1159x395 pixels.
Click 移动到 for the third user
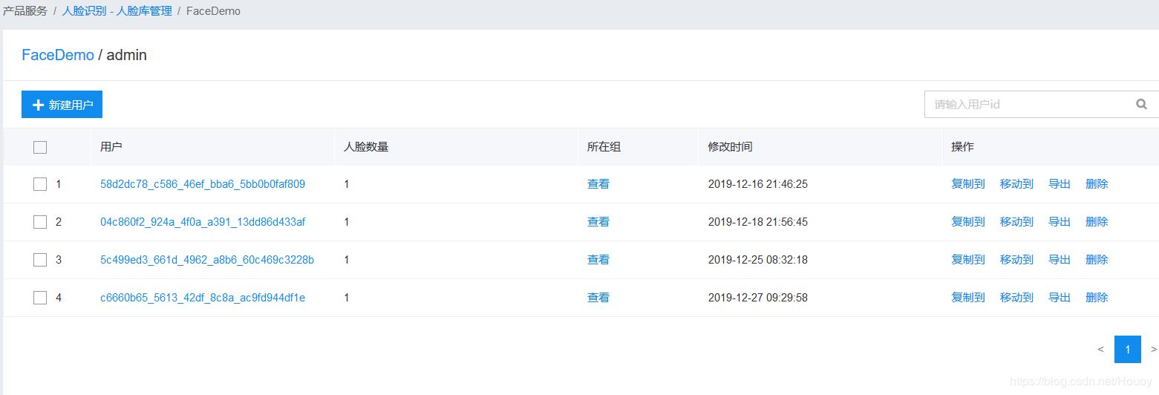(x=1016, y=260)
